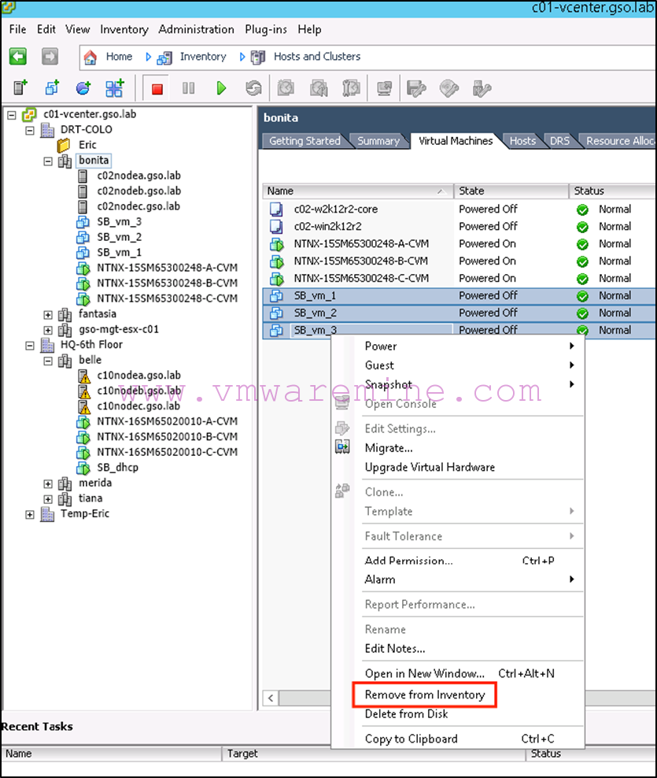Click the SB_dhcp VM icon in tree

click(x=83, y=468)
